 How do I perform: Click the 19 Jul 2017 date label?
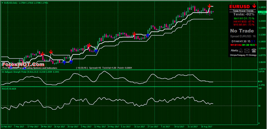pyautogui.click(x=179, y=127)
